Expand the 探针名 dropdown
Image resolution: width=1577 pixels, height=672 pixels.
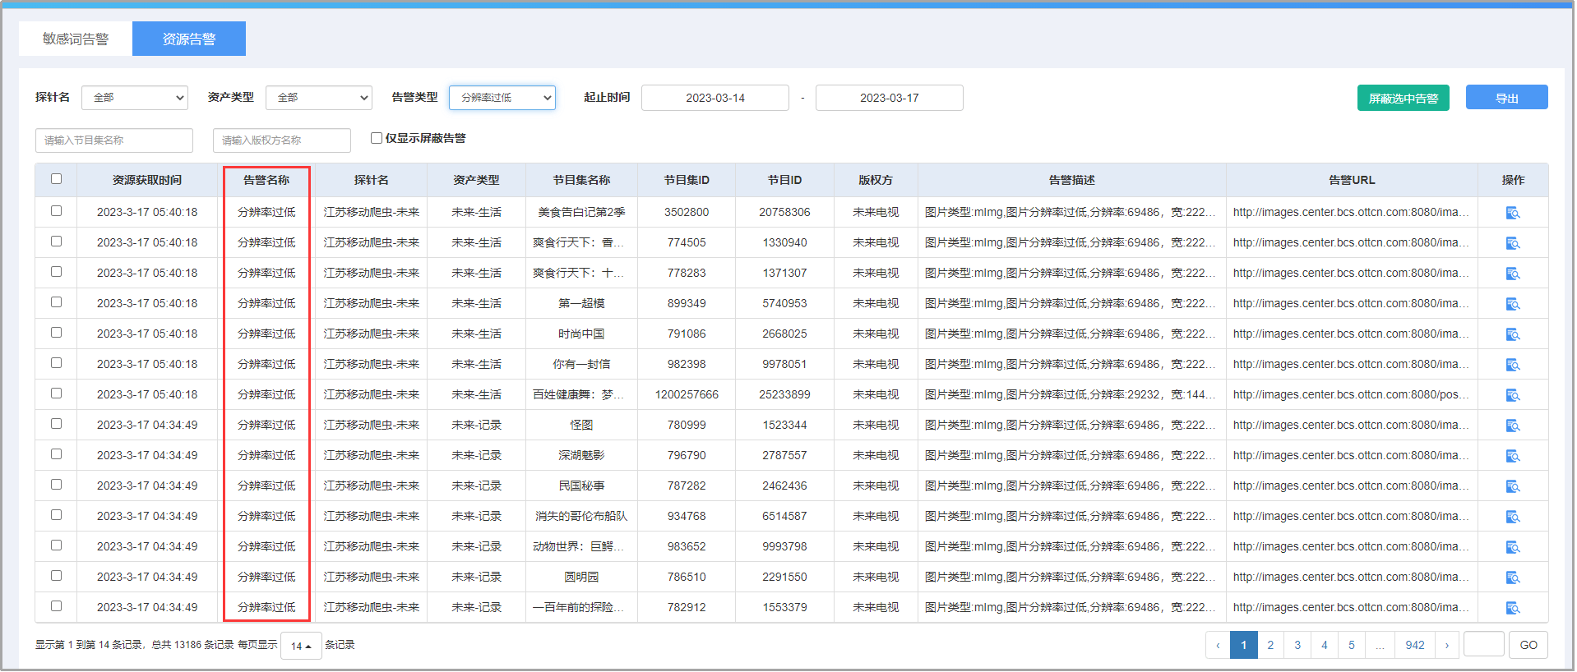coord(135,98)
